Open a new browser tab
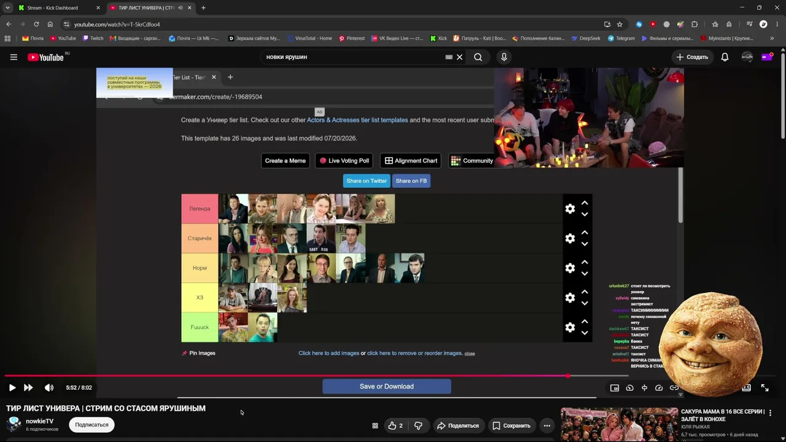Image resolution: width=786 pixels, height=442 pixels. pyautogui.click(x=203, y=8)
